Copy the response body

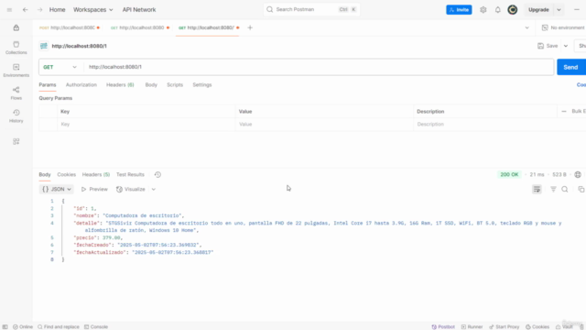pos(581,190)
